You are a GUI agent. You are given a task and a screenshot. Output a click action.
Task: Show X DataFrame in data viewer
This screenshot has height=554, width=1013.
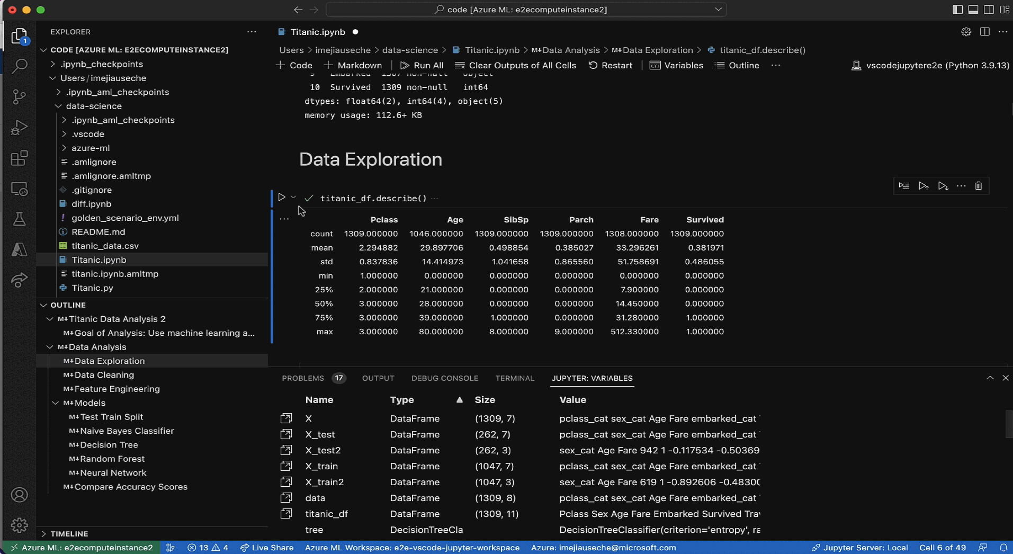click(286, 418)
